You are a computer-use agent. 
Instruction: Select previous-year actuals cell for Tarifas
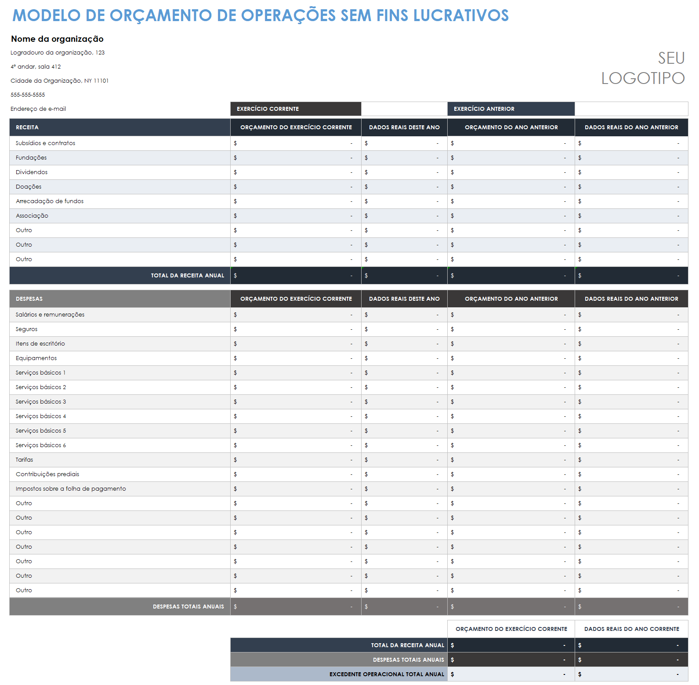tap(631, 460)
